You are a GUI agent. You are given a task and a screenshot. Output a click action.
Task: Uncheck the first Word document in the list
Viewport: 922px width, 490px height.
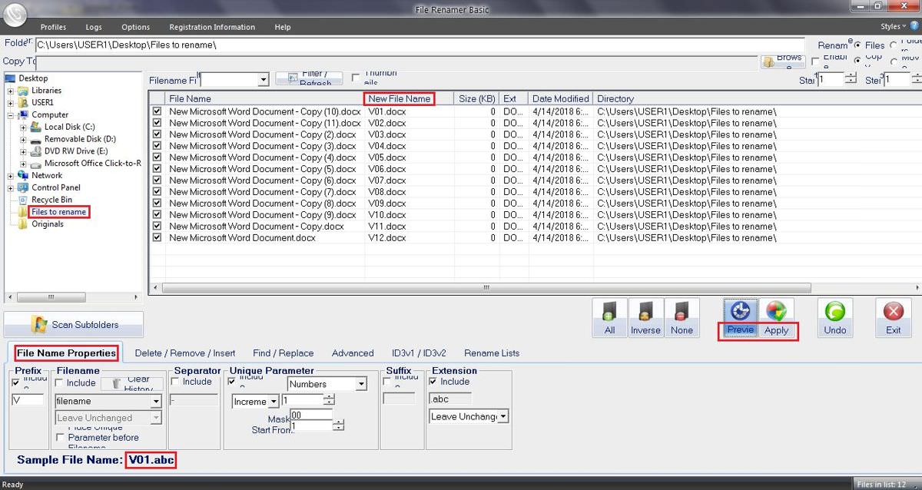pos(157,111)
